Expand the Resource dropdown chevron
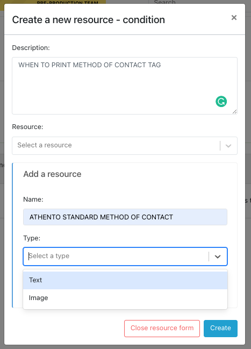This screenshot has height=349, width=251. (228, 146)
